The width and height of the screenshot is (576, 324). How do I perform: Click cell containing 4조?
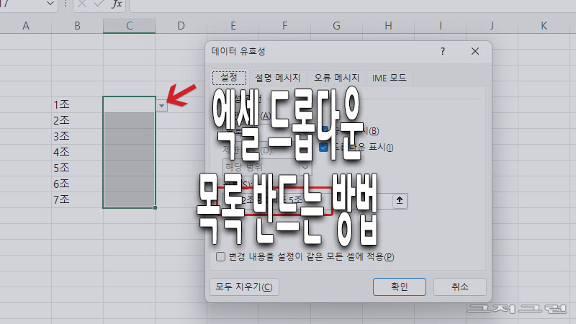pyautogui.click(x=77, y=152)
